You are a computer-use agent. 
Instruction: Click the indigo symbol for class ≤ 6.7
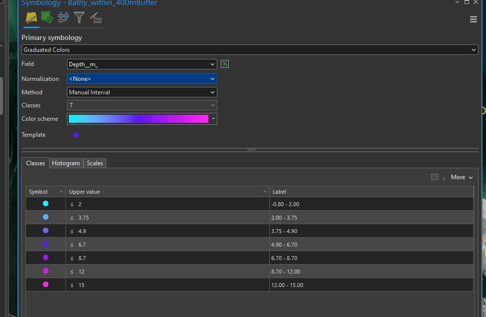point(45,244)
